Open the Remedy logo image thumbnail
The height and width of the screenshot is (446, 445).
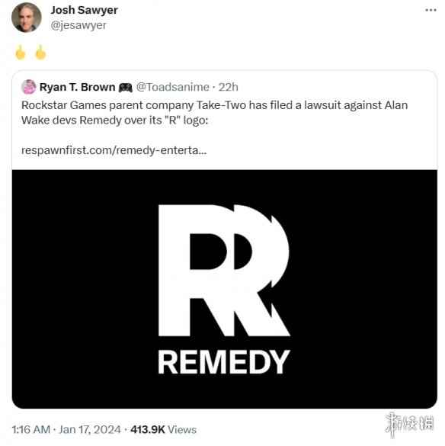[x=224, y=289]
